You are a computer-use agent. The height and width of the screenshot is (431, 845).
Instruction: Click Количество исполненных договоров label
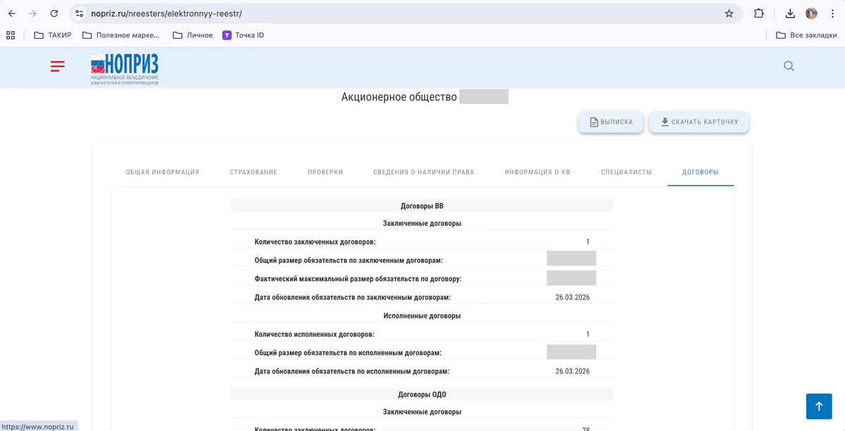[314, 334]
